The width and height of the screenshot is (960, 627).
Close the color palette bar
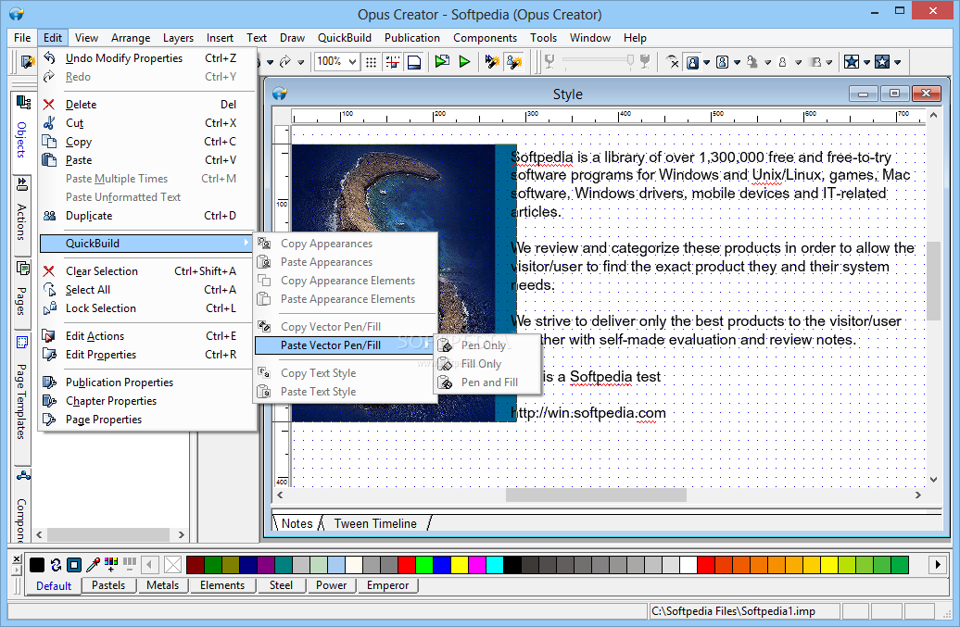pos(17,558)
